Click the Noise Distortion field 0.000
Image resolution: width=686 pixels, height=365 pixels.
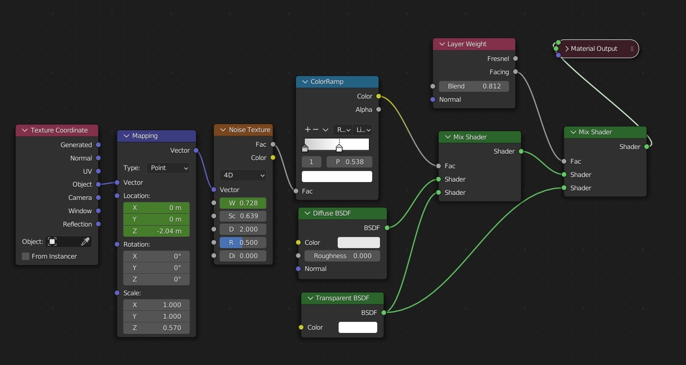pyautogui.click(x=243, y=256)
